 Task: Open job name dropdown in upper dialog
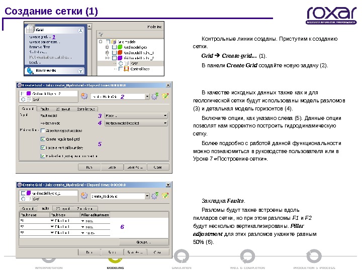[147, 96]
